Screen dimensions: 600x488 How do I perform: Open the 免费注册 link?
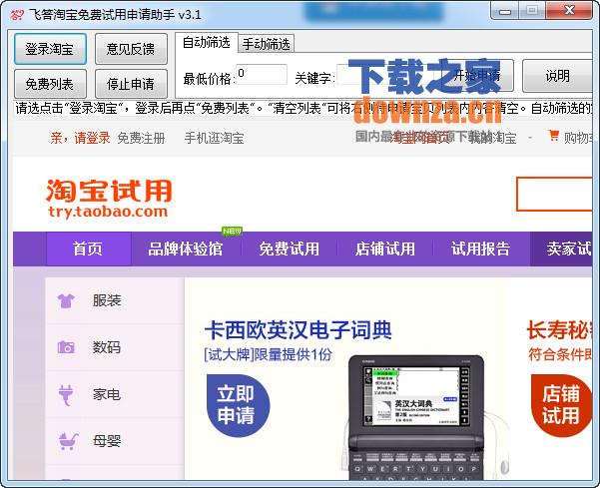[x=141, y=138]
